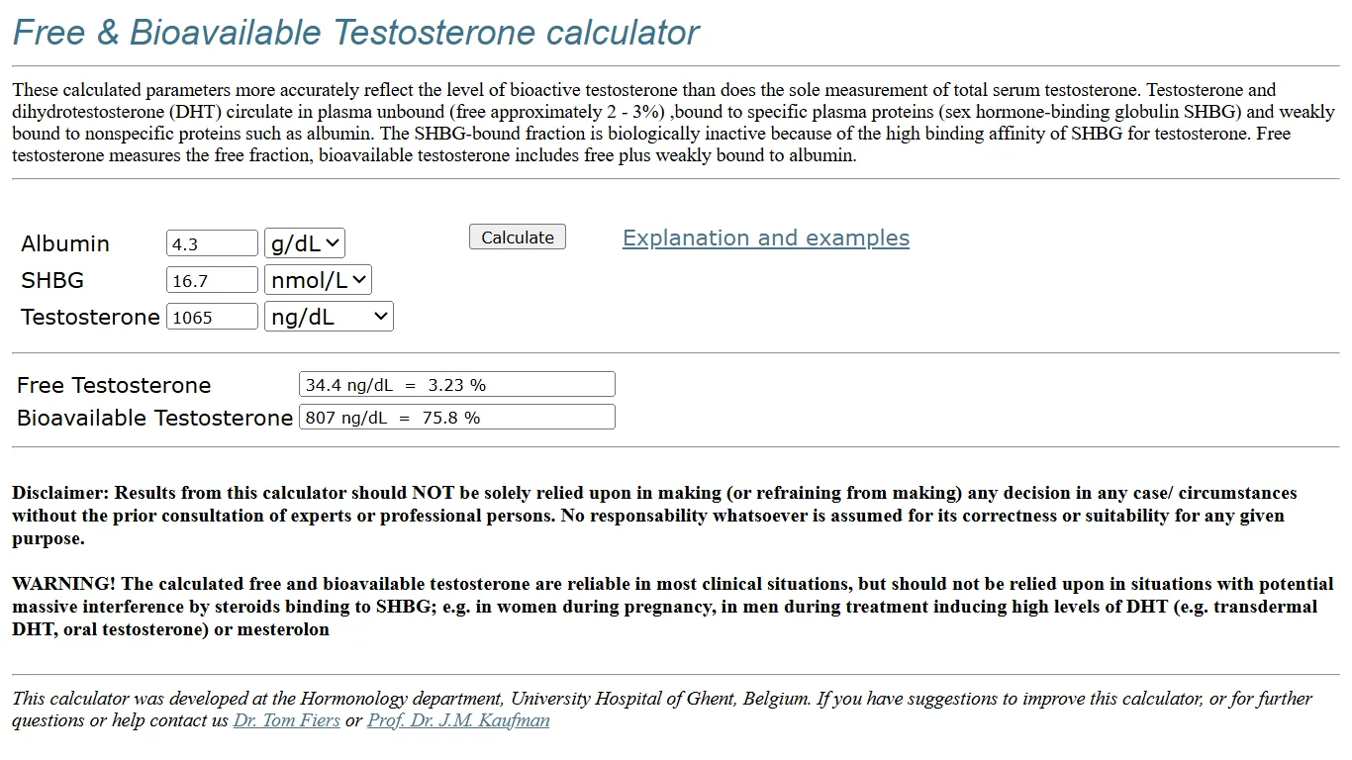Open the Albumin g/dL unit dropdown

pyautogui.click(x=305, y=243)
